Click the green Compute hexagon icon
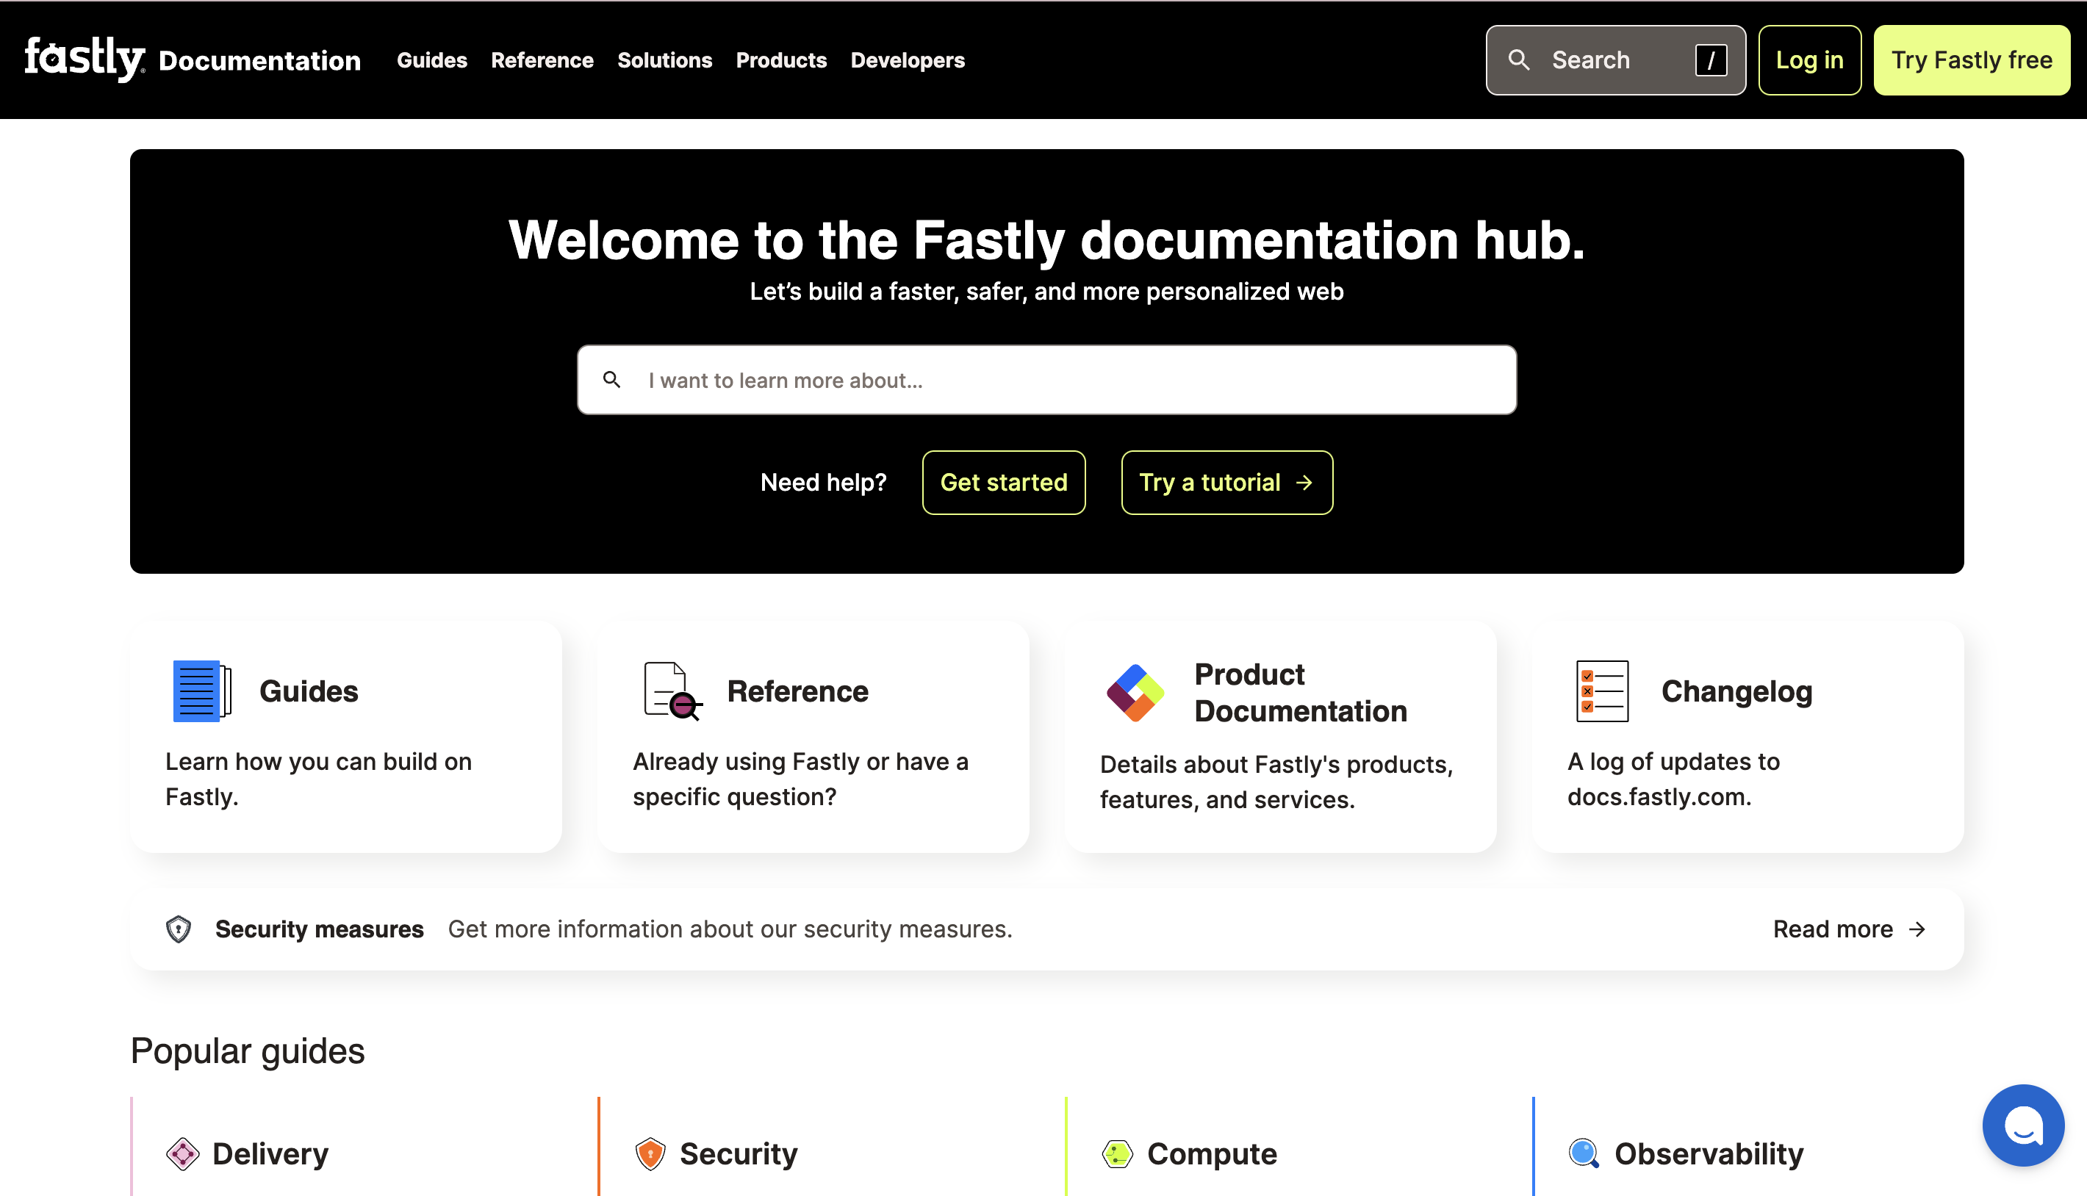This screenshot has height=1196, width=2087. click(1118, 1153)
